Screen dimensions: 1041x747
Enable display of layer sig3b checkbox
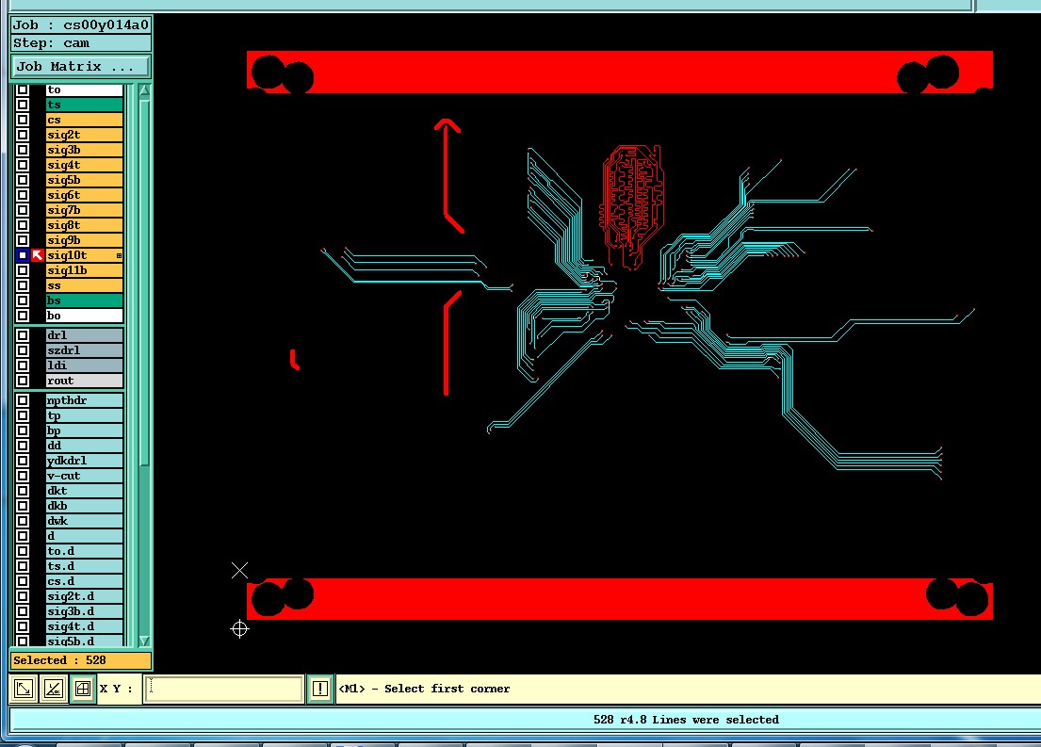coord(23,150)
